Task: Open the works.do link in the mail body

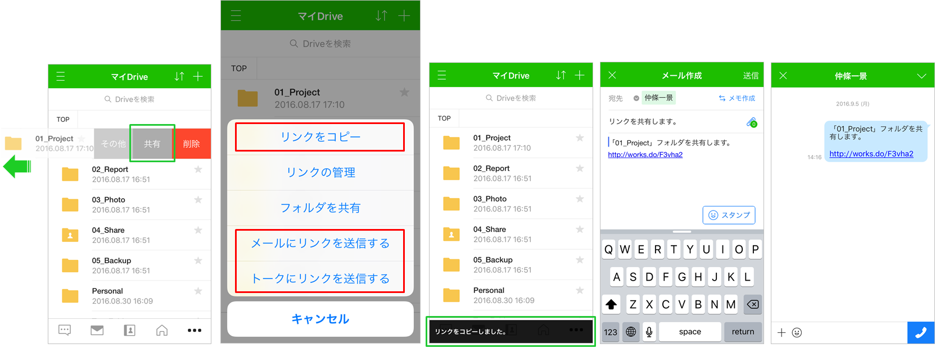Action: coord(645,155)
